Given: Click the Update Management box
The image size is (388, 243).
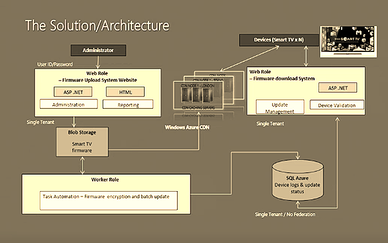Looking at the screenshot, I should click(x=280, y=107).
